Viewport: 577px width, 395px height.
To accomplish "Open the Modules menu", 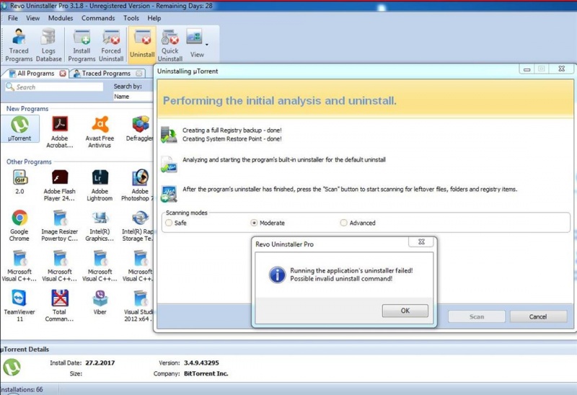I will point(61,18).
